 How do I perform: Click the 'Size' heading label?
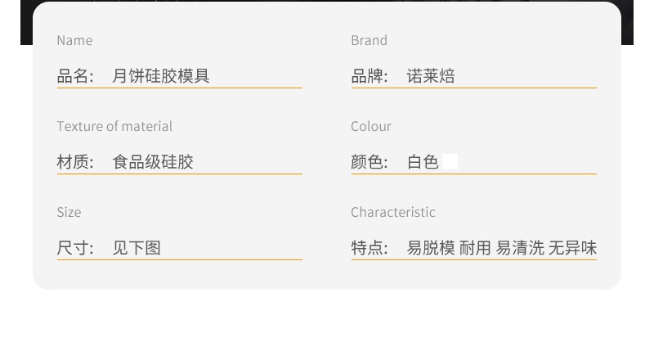[69, 212]
